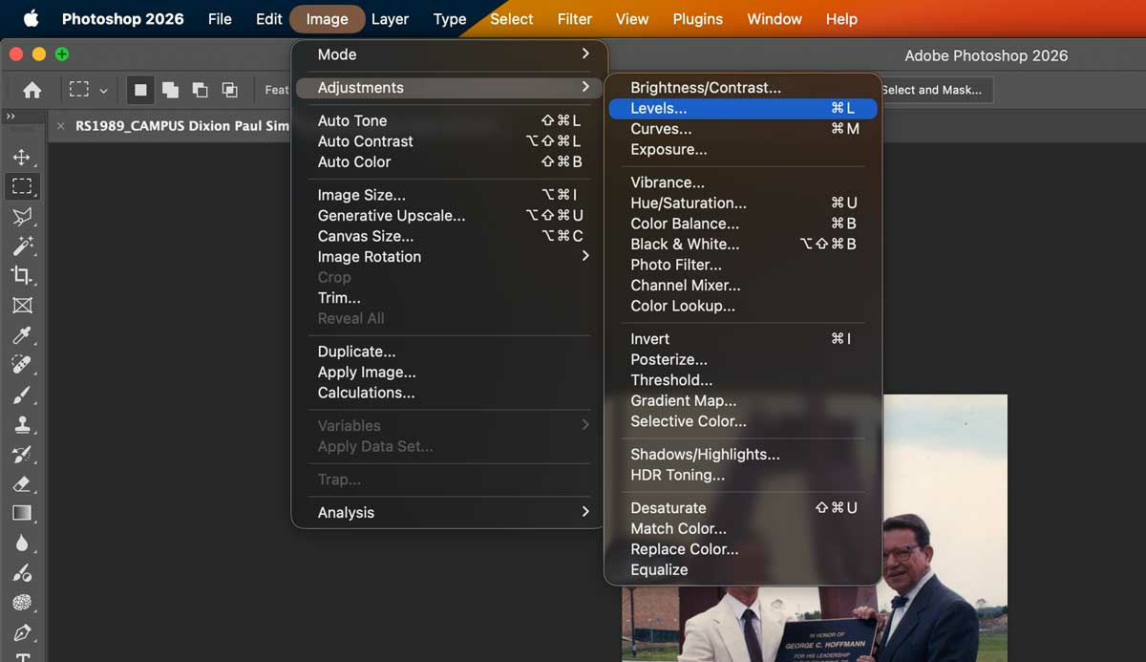
Task: Open the File menu
Action: (x=220, y=18)
